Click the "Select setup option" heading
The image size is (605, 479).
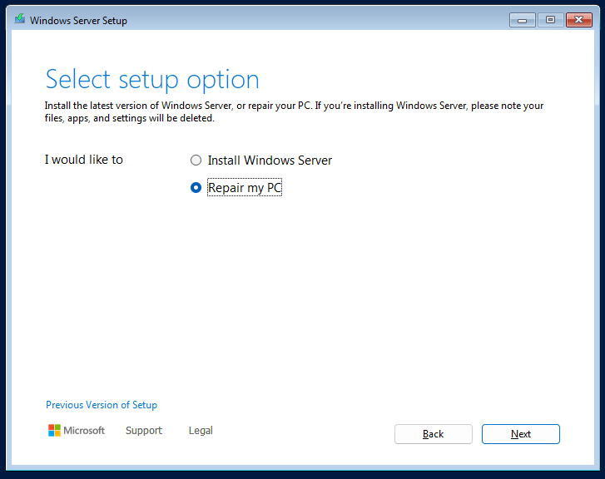click(152, 80)
